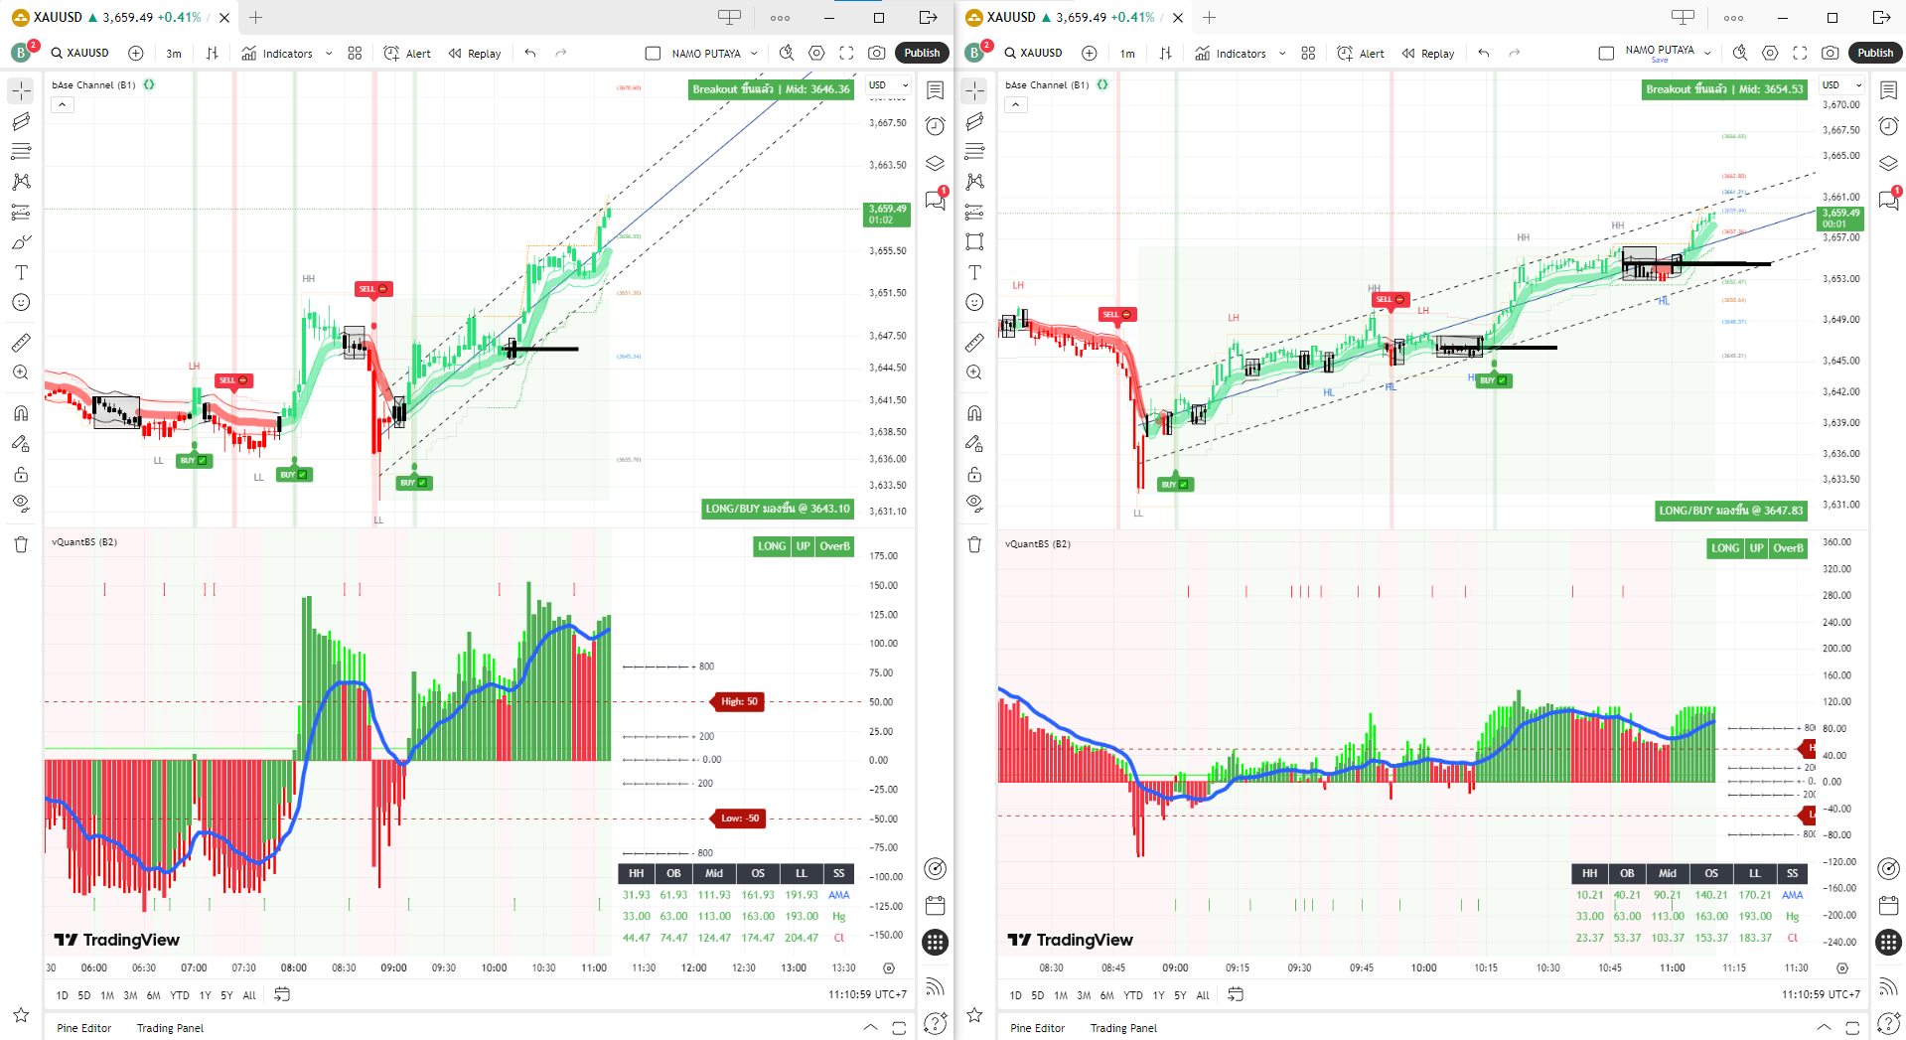Image resolution: width=1906 pixels, height=1040 pixels.
Task: Open USD currency dropdown on right chart
Action: (x=1840, y=85)
